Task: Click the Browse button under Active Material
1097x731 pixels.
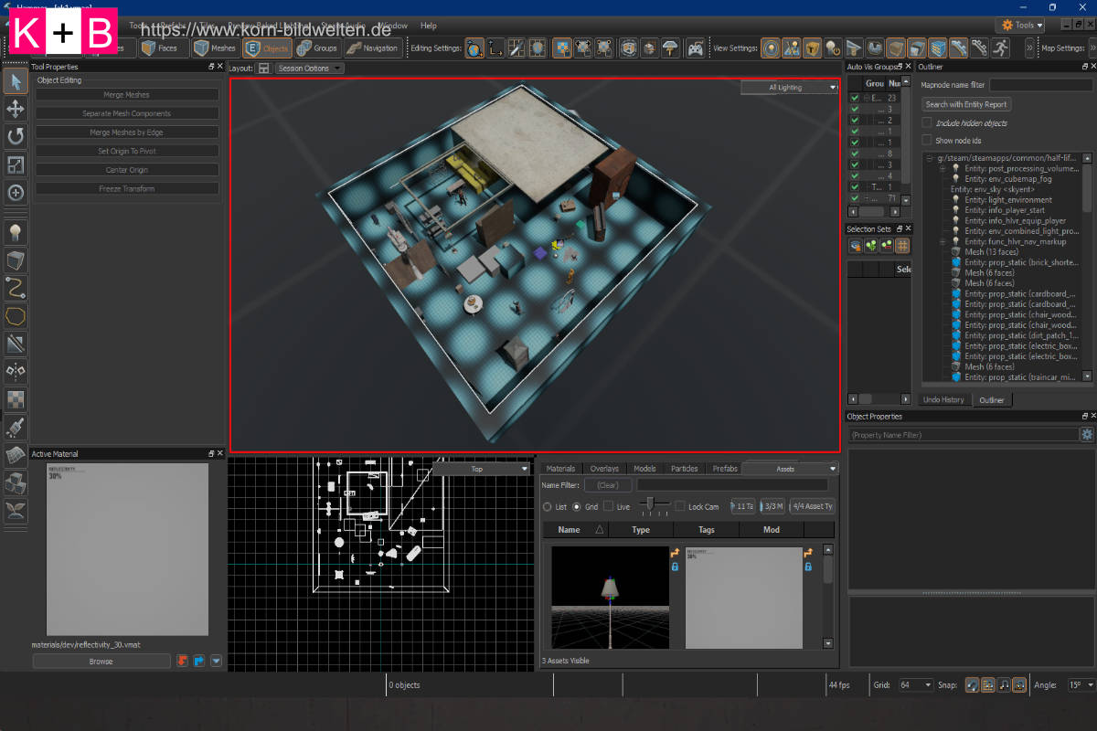Action: tap(101, 662)
